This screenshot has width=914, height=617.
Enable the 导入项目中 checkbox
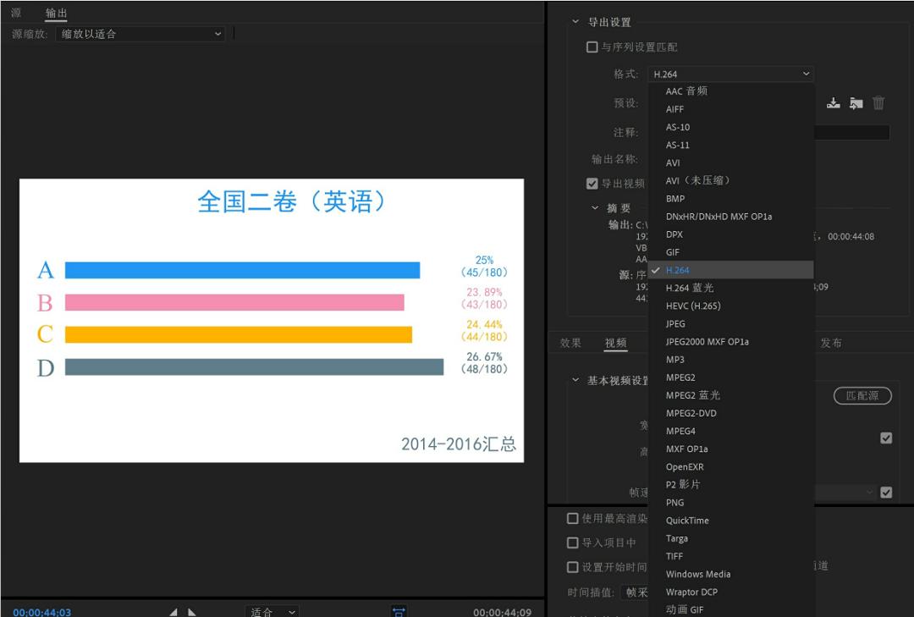[571, 543]
